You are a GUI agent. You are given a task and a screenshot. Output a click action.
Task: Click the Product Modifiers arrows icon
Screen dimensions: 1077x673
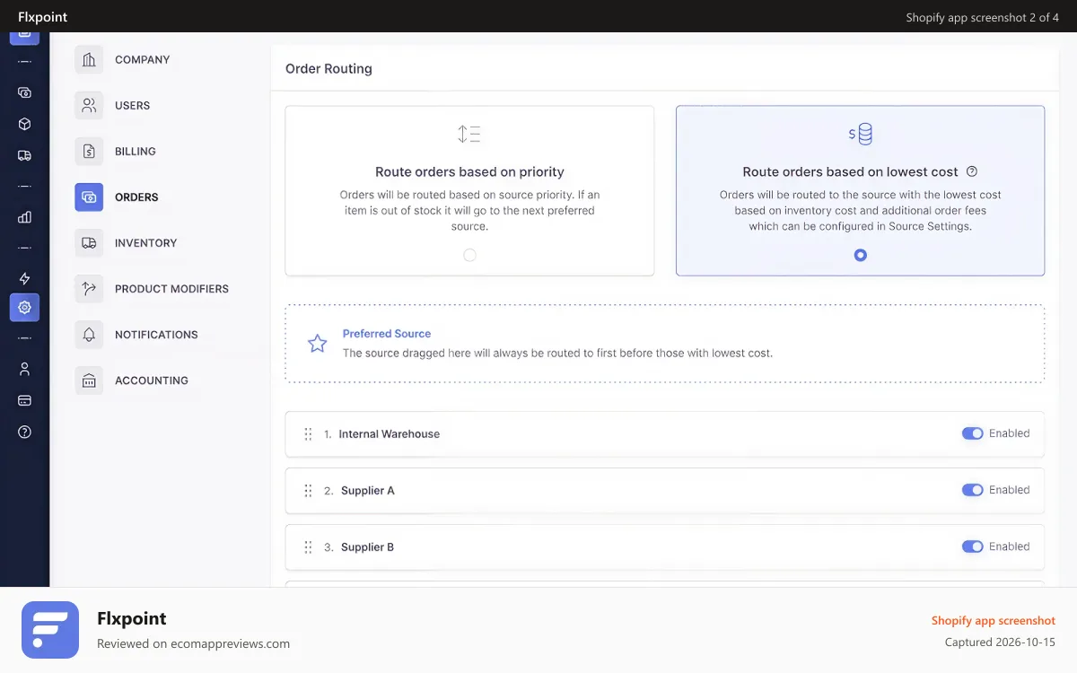tap(89, 289)
